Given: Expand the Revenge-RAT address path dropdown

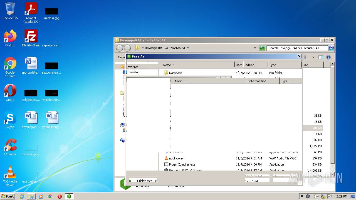Looking at the screenshot, I should pos(188,48).
